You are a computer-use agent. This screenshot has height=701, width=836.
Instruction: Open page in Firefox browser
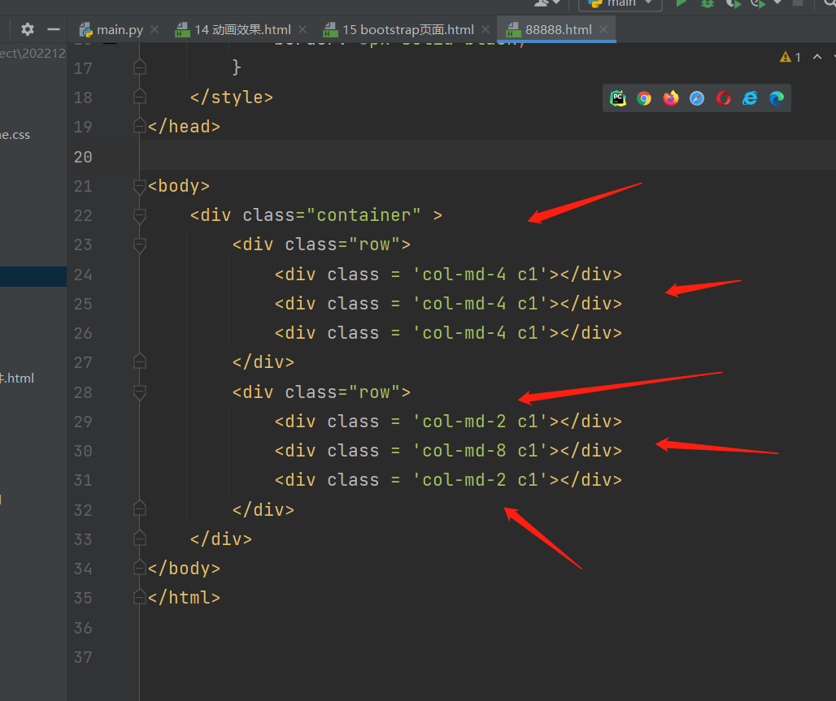pyautogui.click(x=671, y=98)
